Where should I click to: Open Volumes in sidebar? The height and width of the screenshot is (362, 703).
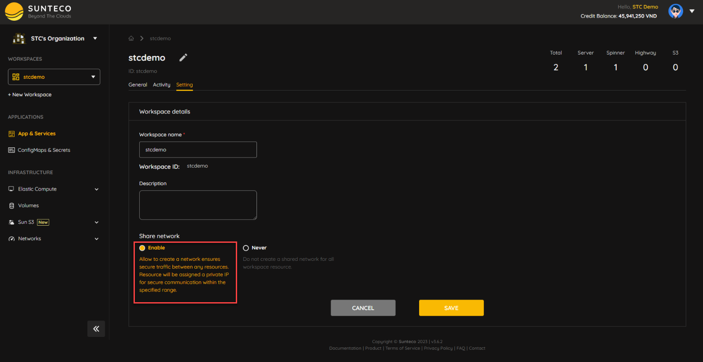point(29,205)
